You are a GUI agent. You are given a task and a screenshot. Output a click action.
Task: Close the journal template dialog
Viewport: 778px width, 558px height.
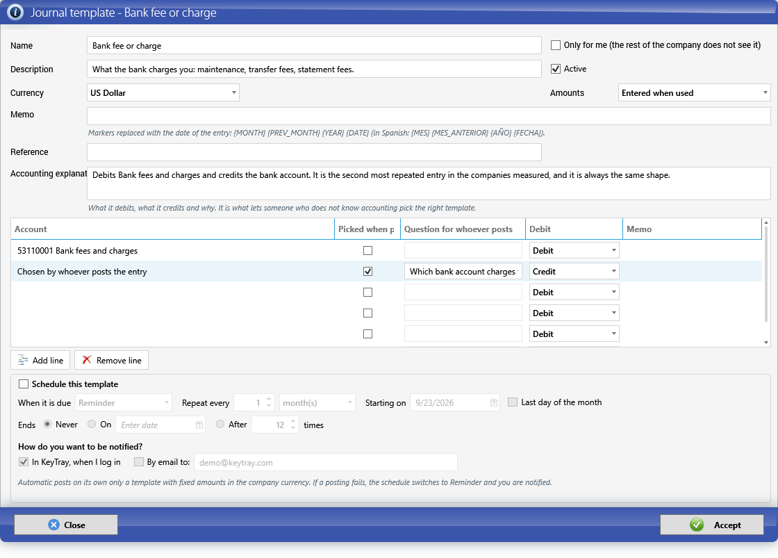[x=66, y=525]
